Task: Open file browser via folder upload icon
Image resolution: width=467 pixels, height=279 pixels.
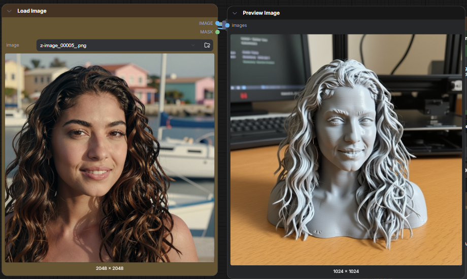Action: tap(207, 46)
